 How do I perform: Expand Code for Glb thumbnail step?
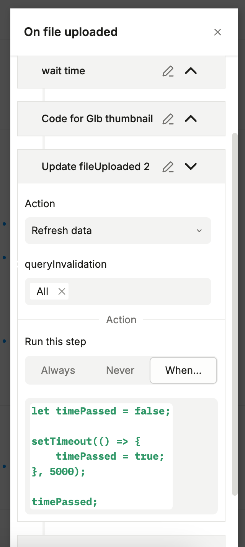tap(191, 119)
